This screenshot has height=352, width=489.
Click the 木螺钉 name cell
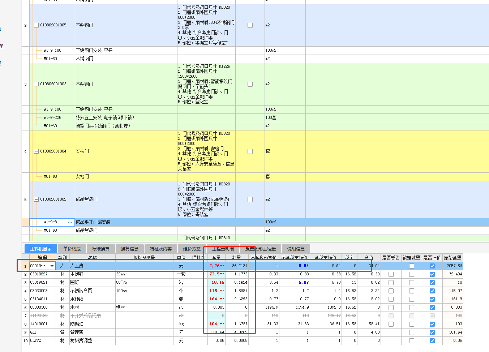click(92, 274)
